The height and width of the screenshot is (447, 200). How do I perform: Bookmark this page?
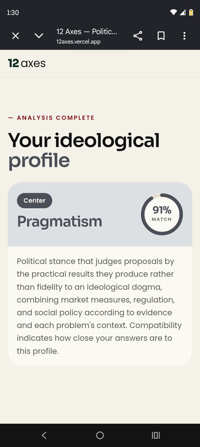pos(161,36)
